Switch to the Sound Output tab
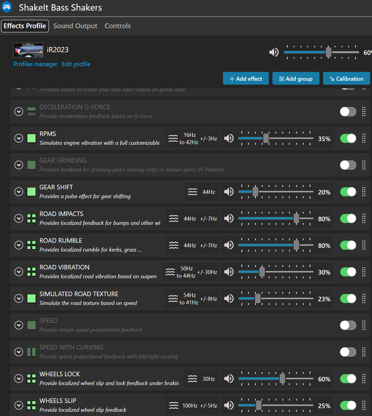Image resolution: width=372 pixels, height=416 pixels. (75, 26)
